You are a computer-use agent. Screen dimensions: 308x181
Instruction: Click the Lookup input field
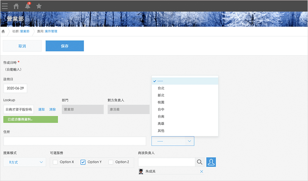pyautogui.click(x=19, y=109)
